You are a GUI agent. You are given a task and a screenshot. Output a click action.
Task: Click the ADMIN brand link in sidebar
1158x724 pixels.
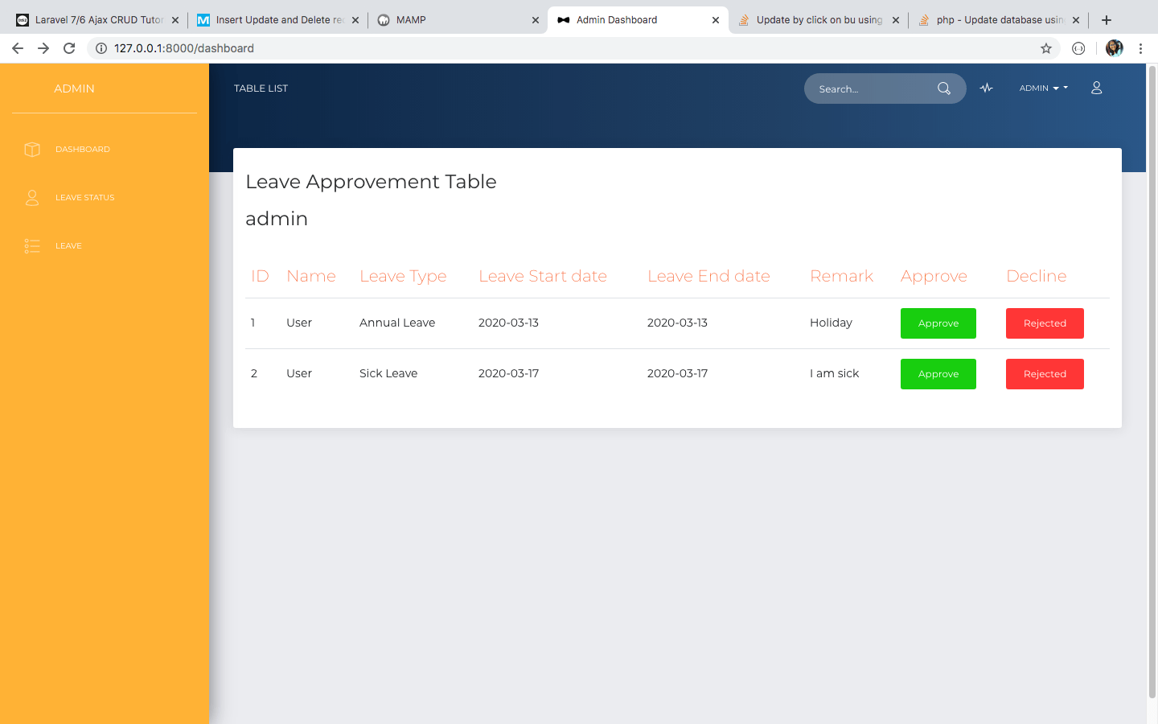(x=74, y=88)
